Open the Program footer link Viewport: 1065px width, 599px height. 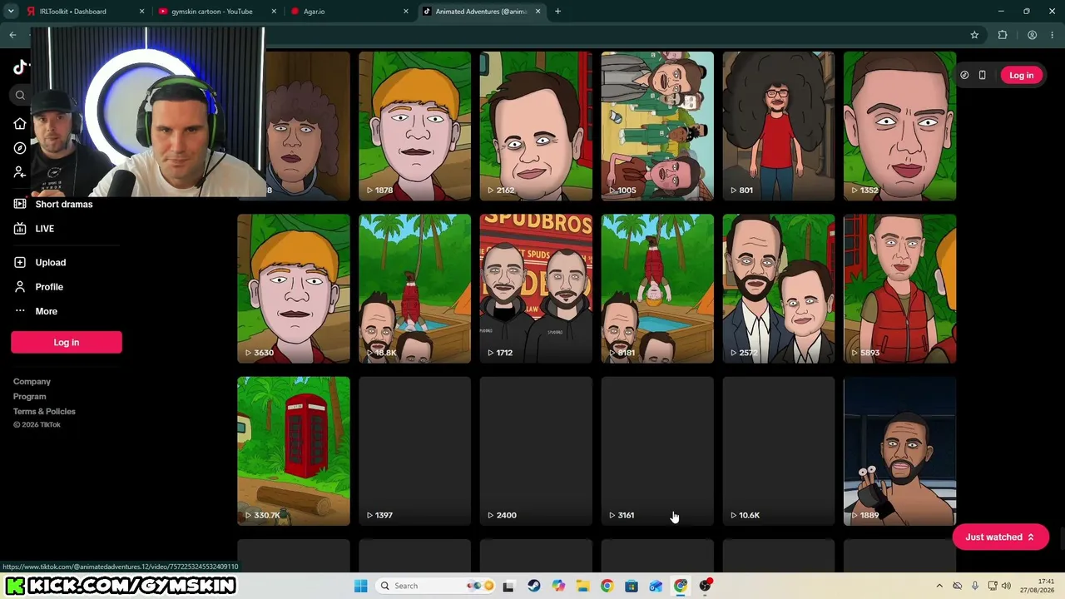click(x=29, y=397)
